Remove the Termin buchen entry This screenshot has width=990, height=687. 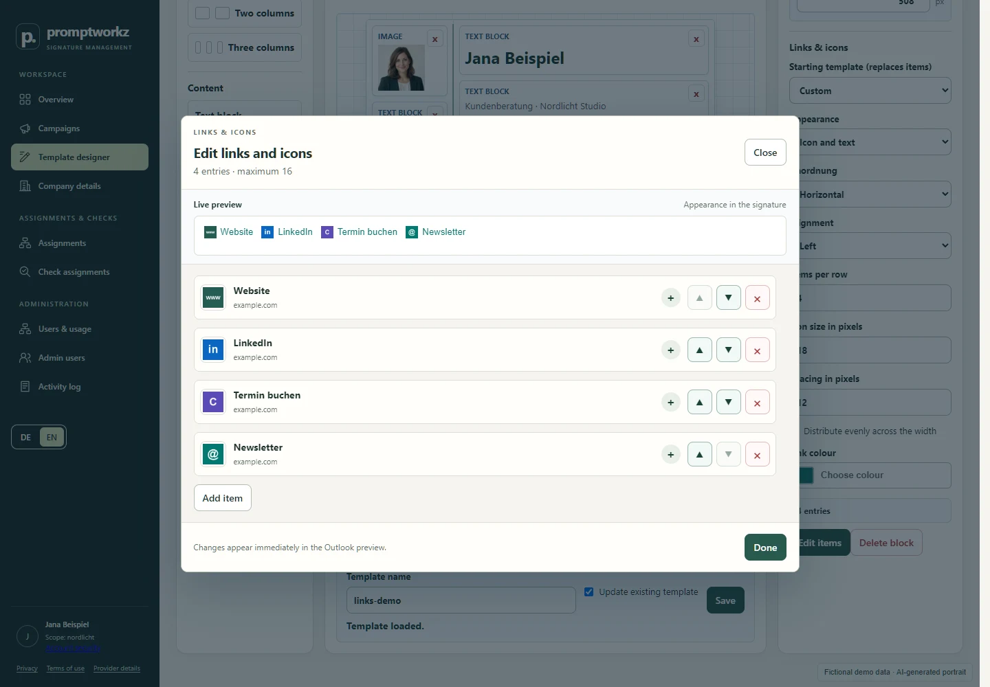757,402
